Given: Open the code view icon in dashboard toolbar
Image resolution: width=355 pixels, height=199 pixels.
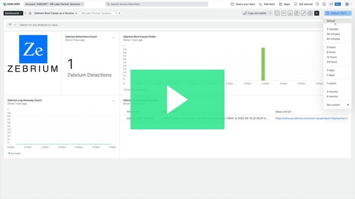Looking at the screenshot, I should point(284,13).
